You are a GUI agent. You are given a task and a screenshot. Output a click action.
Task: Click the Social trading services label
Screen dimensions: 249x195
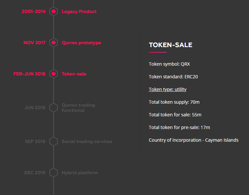(x=87, y=141)
